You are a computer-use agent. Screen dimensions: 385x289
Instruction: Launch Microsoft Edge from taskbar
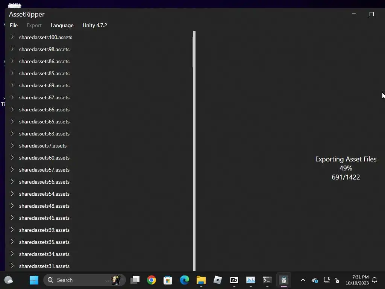pos(185,280)
